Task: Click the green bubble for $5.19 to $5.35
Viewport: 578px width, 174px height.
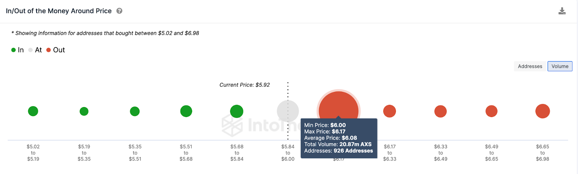Action: coord(84,111)
